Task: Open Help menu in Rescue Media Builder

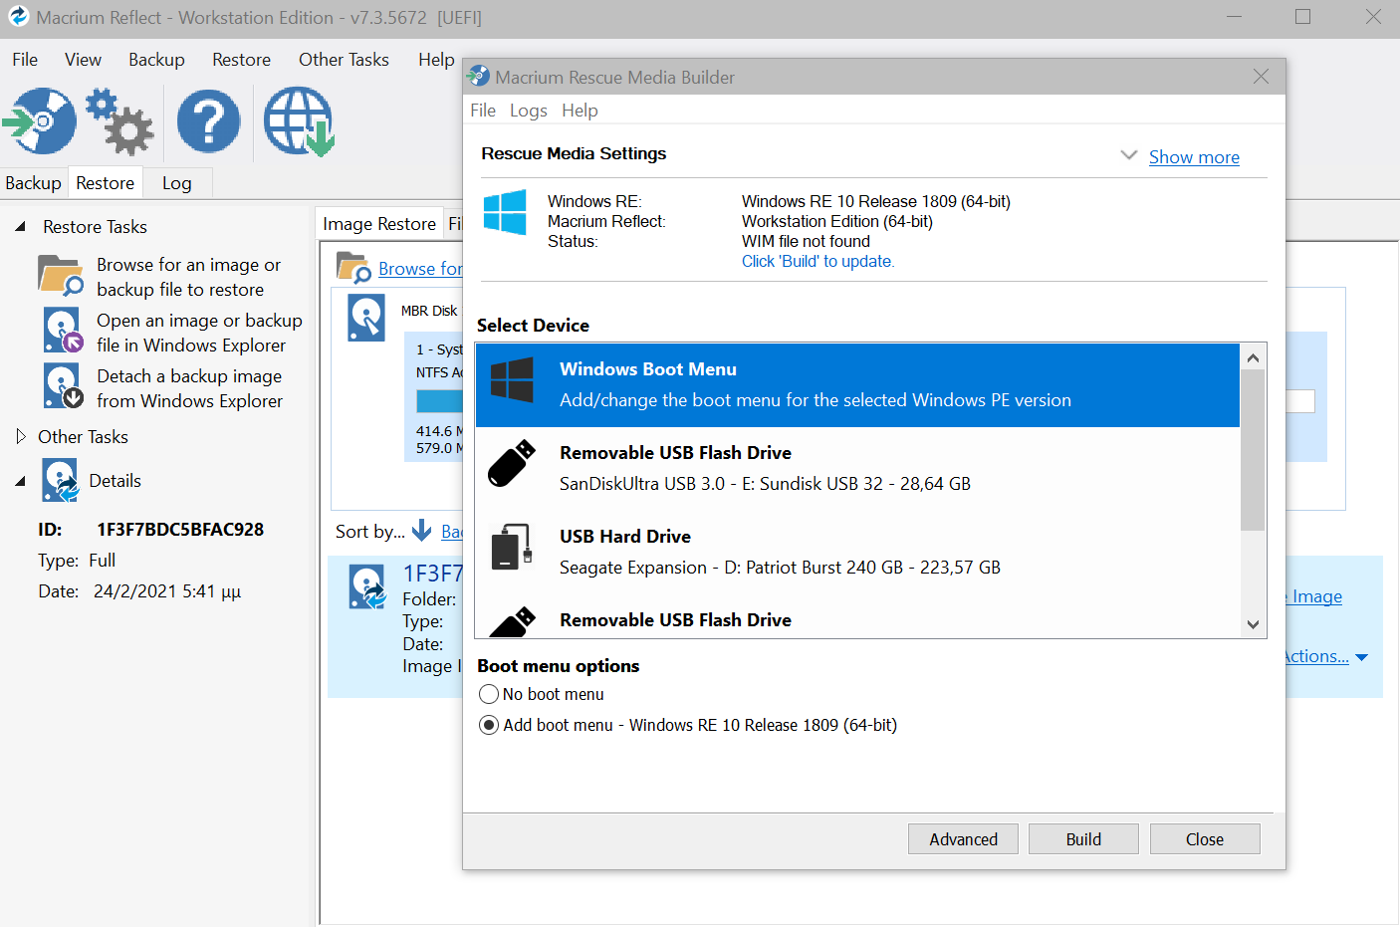Action: (x=580, y=111)
